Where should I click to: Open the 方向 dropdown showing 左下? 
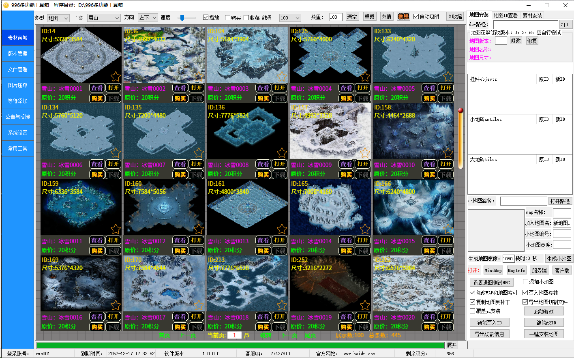coord(148,17)
